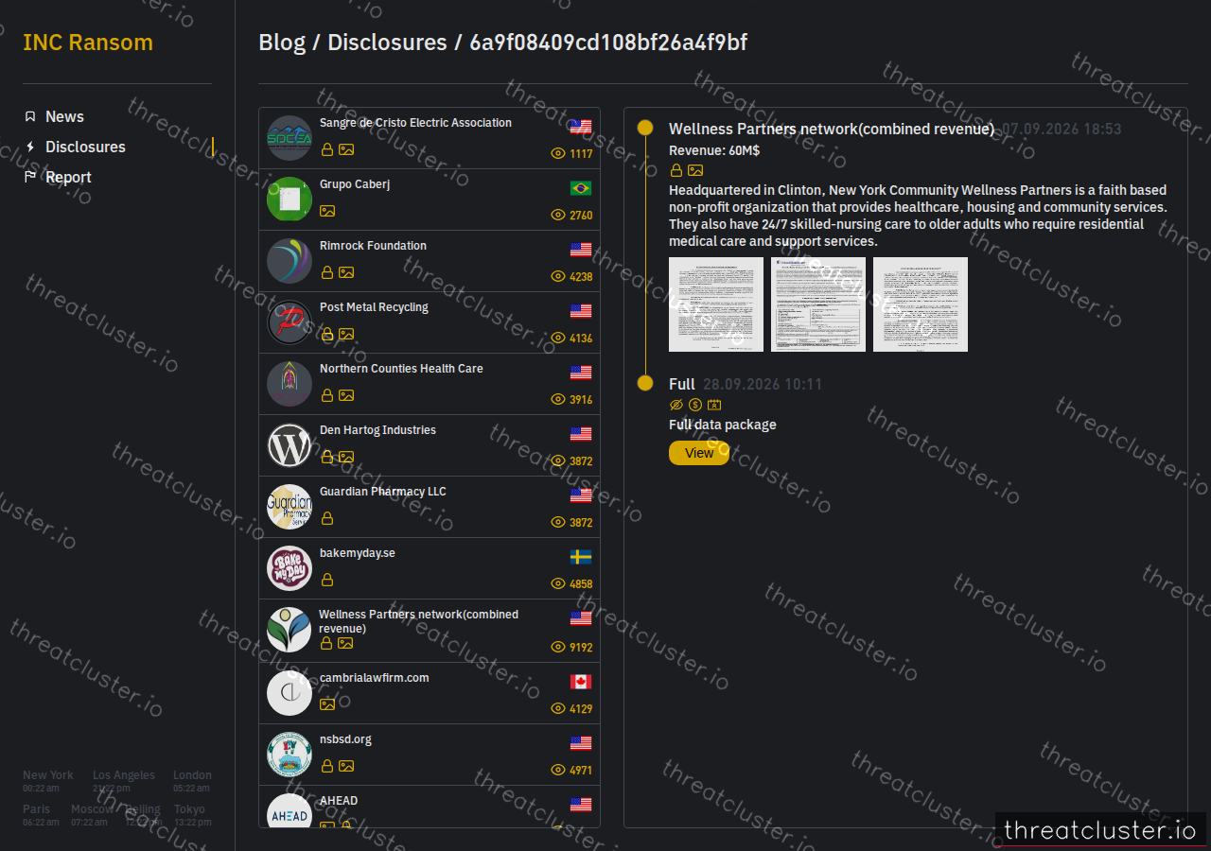Click the lock icon in Guardian Pharmacy LLC row
The width and height of the screenshot is (1211, 851).
pos(327,518)
